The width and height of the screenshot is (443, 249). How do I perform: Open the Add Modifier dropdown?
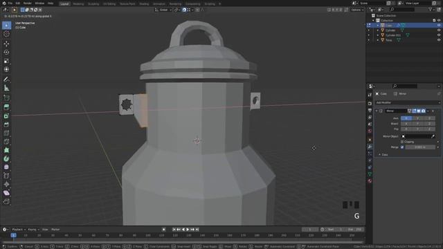click(x=408, y=103)
